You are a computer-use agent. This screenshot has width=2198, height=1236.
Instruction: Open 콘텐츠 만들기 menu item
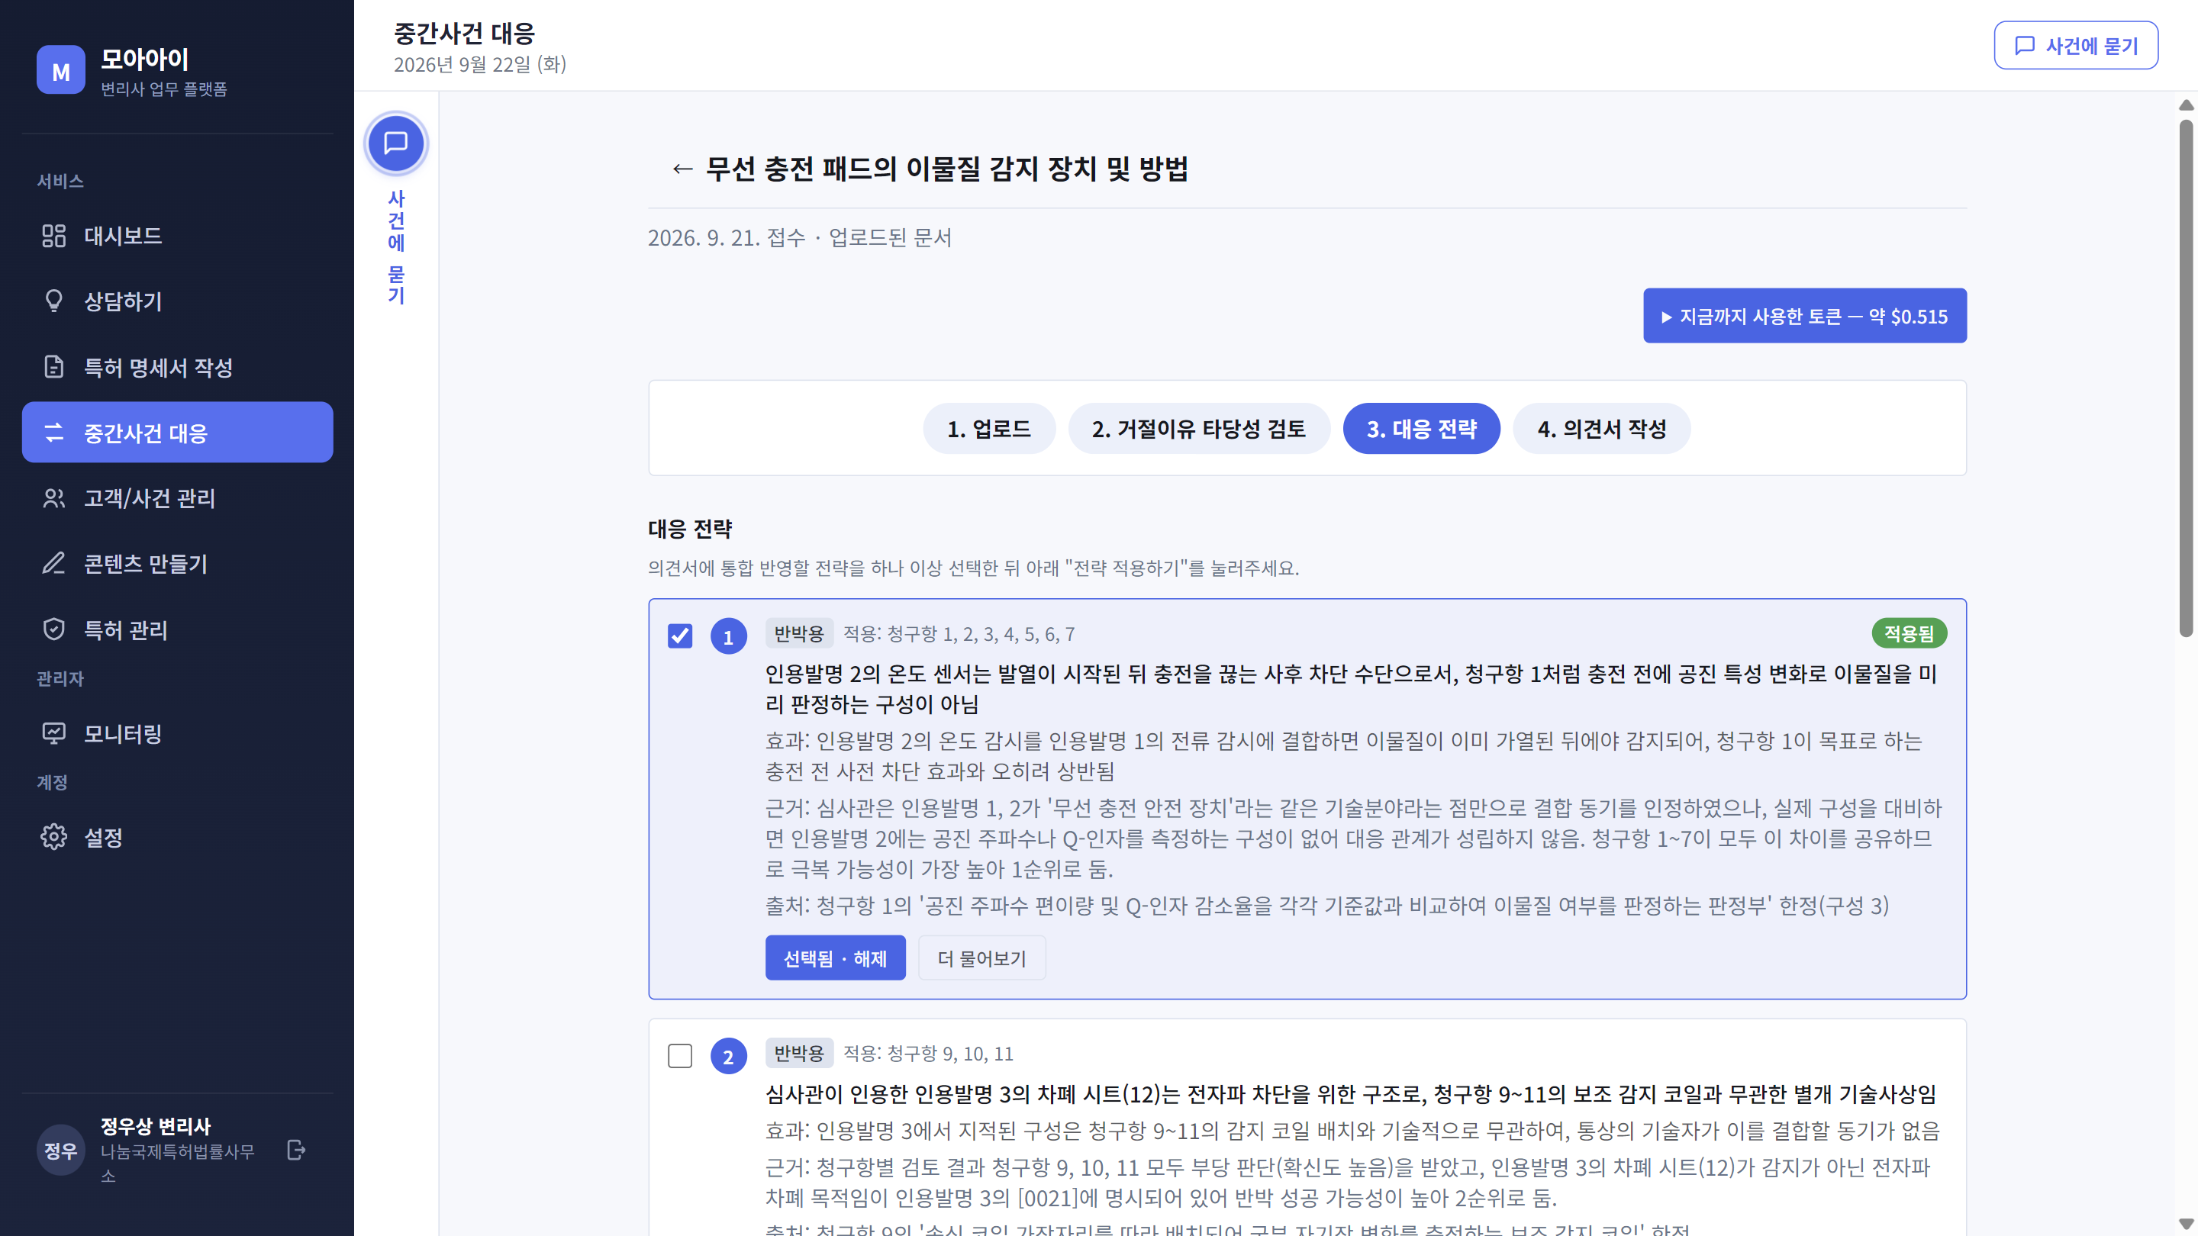click(178, 564)
